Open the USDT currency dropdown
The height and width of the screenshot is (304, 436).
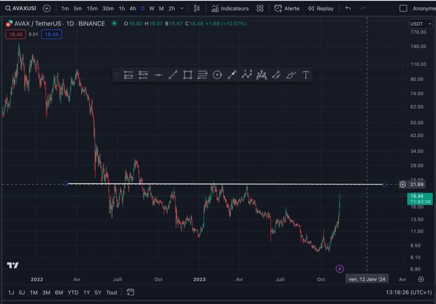point(421,24)
